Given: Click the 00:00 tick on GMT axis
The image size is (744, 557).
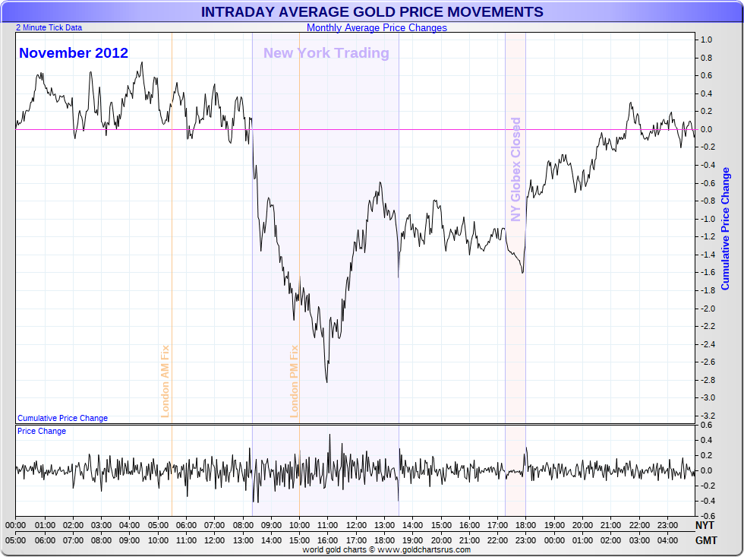Looking at the screenshot, I should tap(554, 540).
